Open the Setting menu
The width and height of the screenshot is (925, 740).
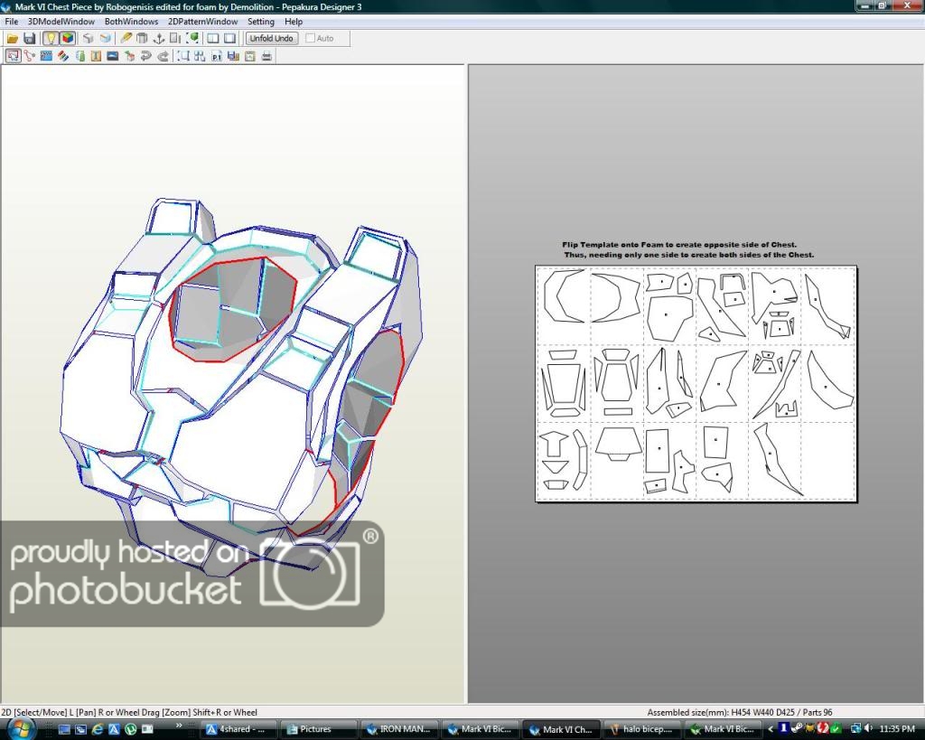[x=261, y=22]
